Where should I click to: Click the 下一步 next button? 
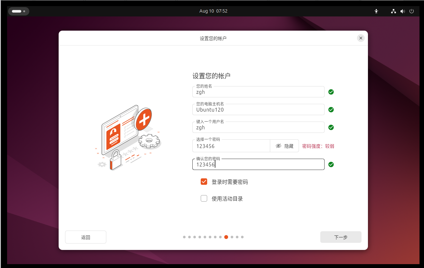pyautogui.click(x=341, y=237)
